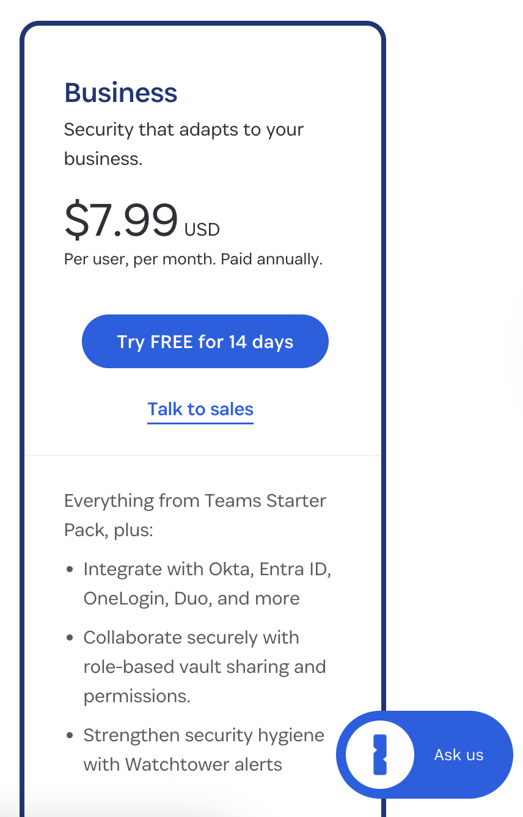Click the 'Security that adapts' tagline
This screenshot has height=817, width=523.
(x=184, y=143)
